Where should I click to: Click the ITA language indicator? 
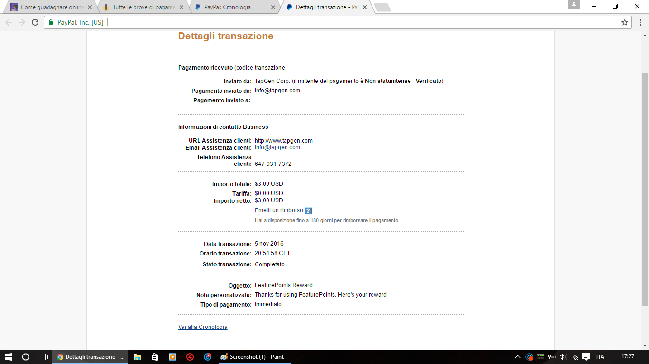(601, 357)
